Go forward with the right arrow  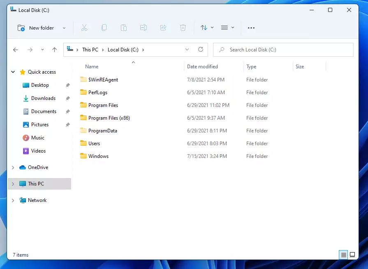click(x=30, y=50)
